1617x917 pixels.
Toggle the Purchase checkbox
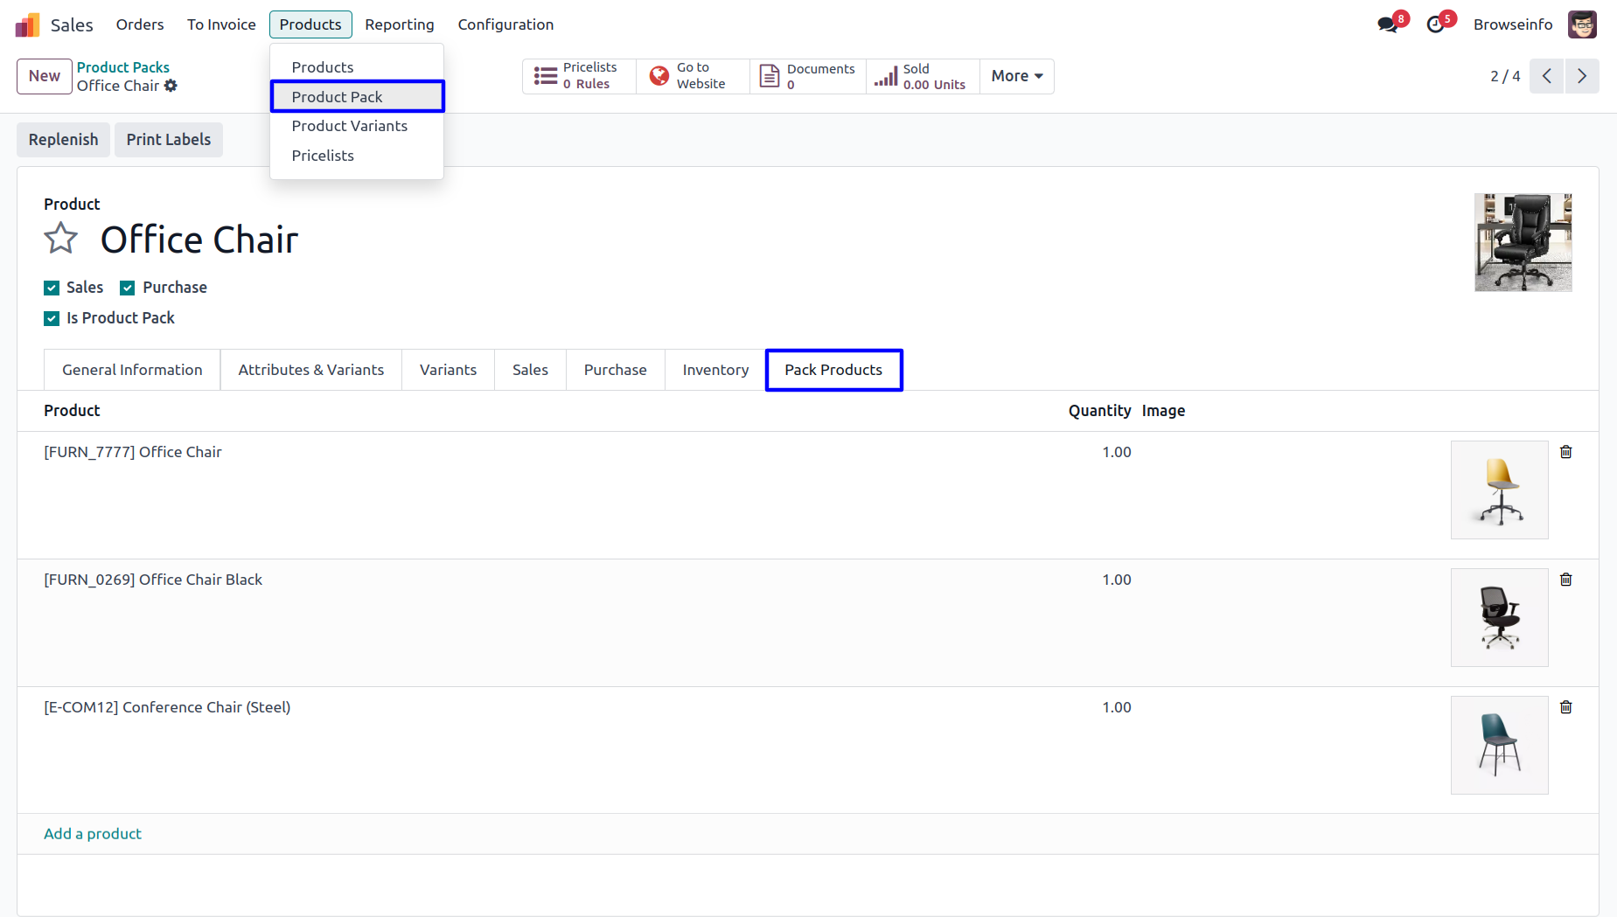point(128,288)
